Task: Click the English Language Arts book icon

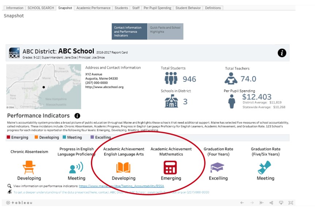Action: pos(123,167)
